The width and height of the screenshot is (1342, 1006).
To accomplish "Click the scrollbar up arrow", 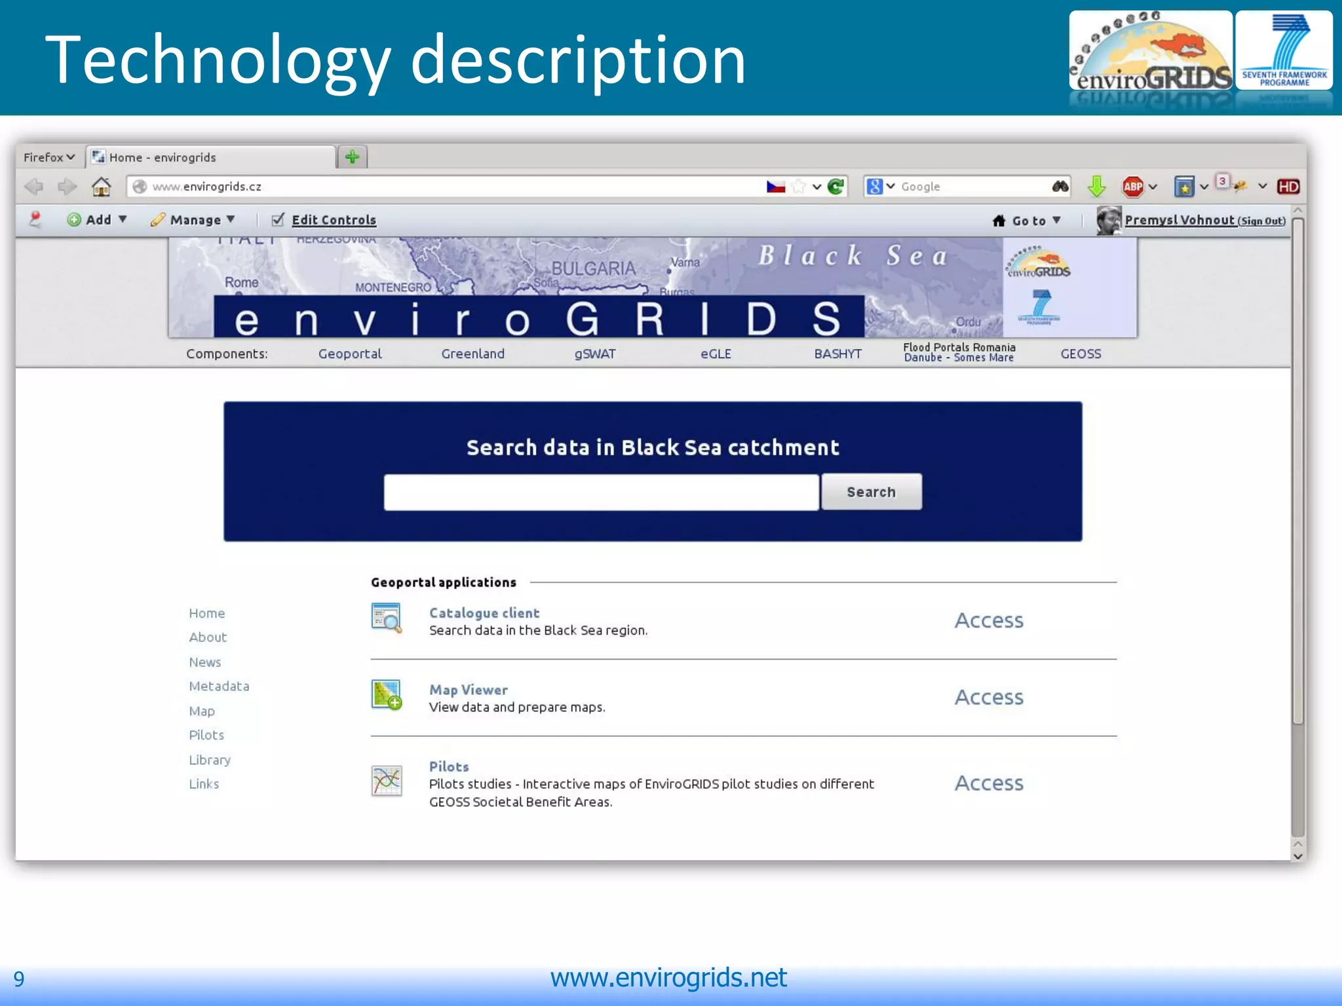I will pos(1298,211).
